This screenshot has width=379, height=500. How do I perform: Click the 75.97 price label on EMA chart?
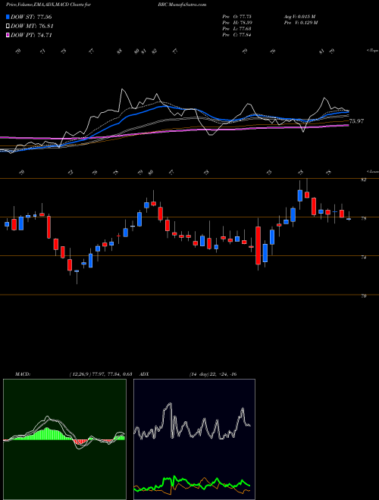tap(357, 121)
